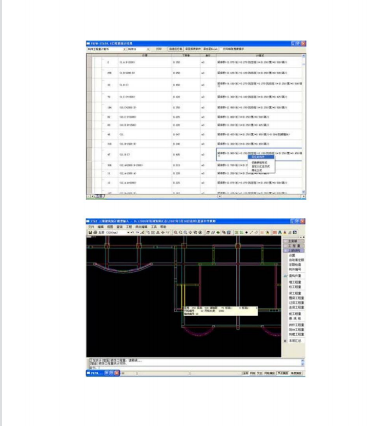Click the 导至报表软件 button
389x426 pixels.
193,49
